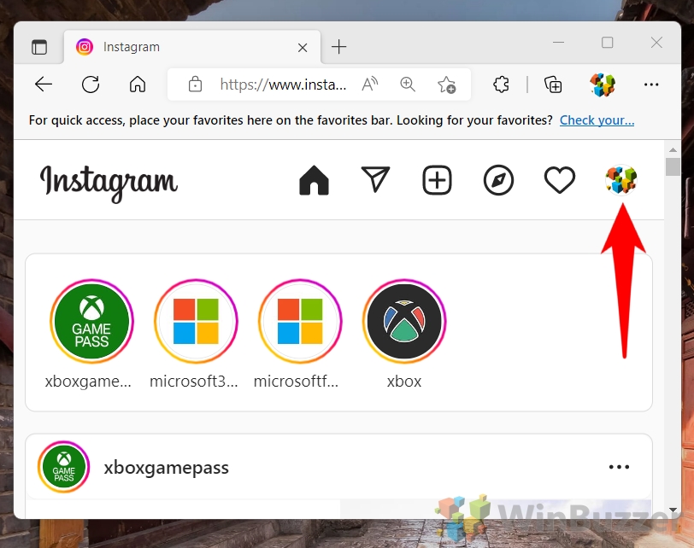The image size is (694, 548).
Task: Click the Instagram wordmark logo
Action: tap(109, 184)
